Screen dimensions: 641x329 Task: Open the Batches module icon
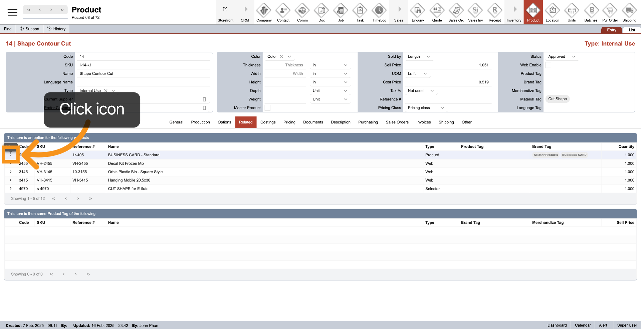tap(591, 11)
